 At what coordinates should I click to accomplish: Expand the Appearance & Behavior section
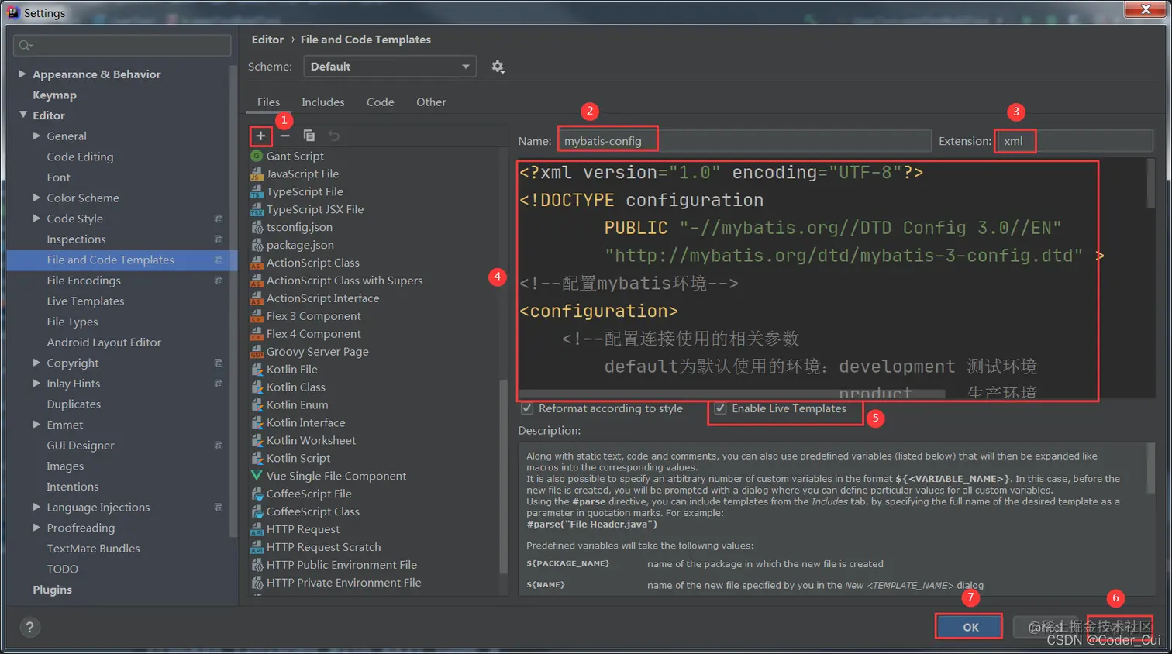22,74
